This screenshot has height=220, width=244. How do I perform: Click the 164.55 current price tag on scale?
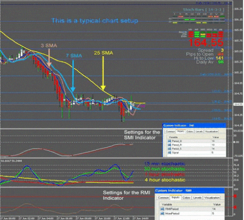click(238, 104)
